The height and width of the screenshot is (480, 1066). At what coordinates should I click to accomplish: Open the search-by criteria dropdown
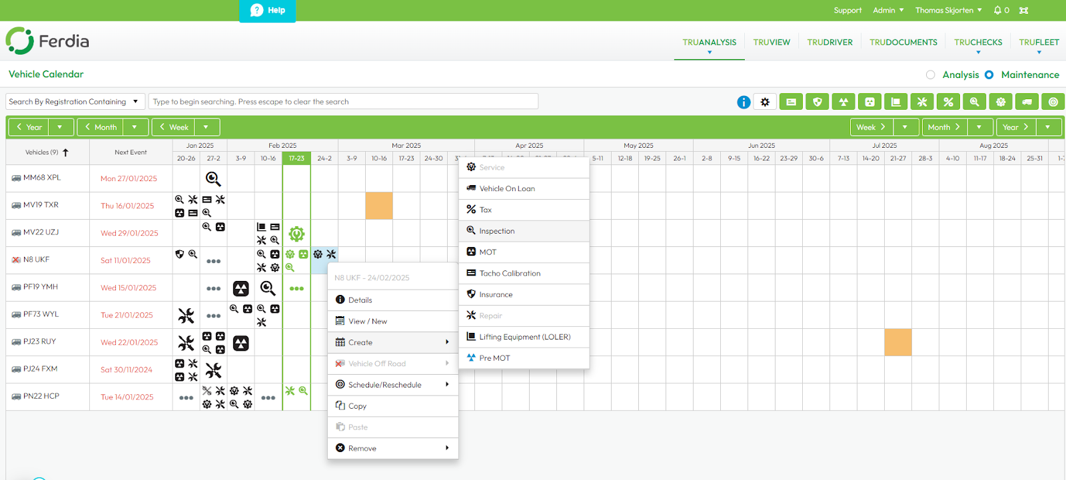[x=75, y=102]
